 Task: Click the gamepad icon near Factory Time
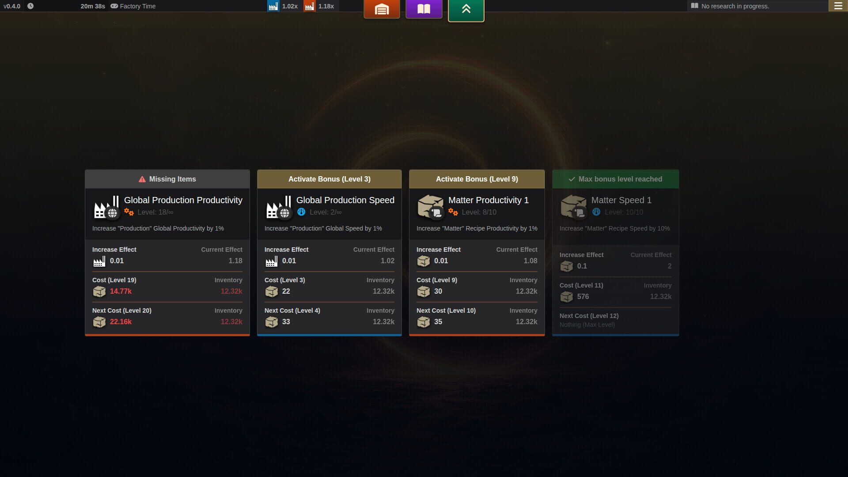coord(114,6)
